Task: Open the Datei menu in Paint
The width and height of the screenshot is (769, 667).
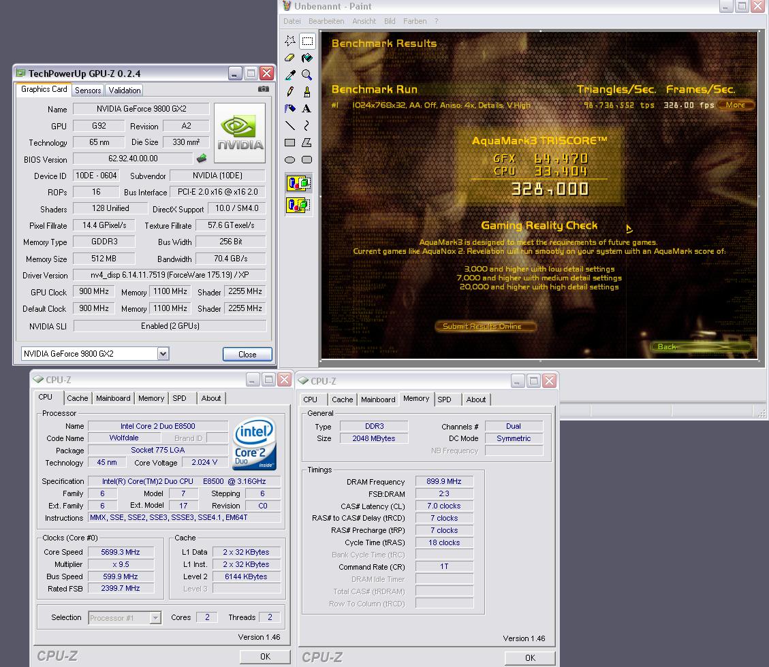Action: 292,21
